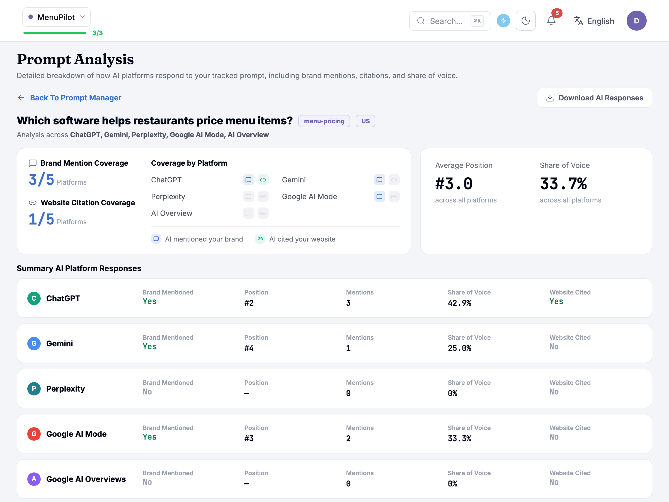Toggle dark mode with the moon button
669x502 pixels.
pyautogui.click(x=526, y=21)
